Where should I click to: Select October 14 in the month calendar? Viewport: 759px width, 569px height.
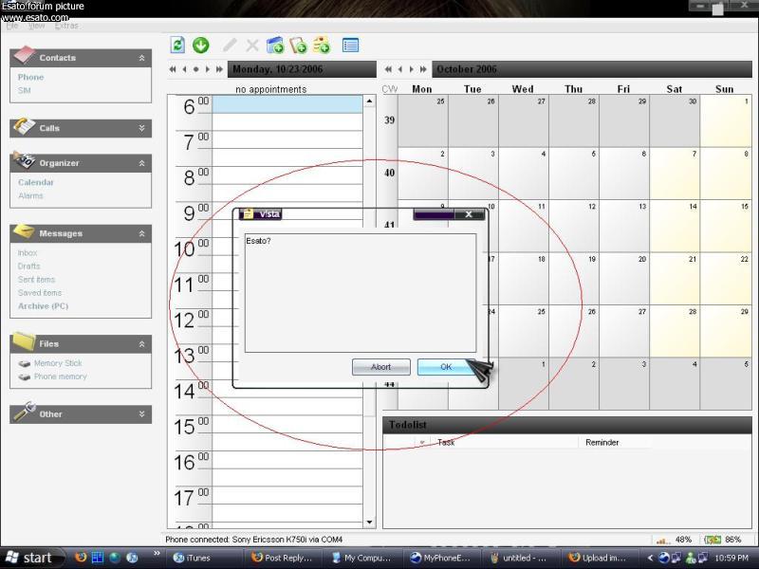(x=675, y=226)
